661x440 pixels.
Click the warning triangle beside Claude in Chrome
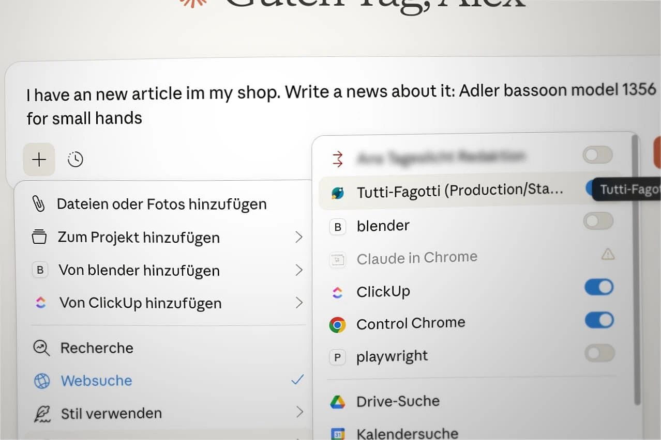click(x=608, y=254)
